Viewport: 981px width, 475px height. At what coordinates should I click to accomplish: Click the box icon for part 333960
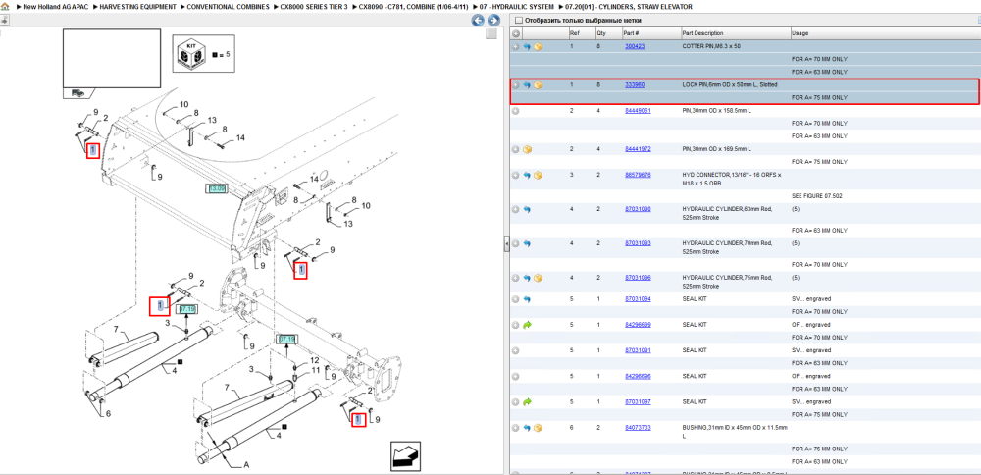(x=538, y=85)
